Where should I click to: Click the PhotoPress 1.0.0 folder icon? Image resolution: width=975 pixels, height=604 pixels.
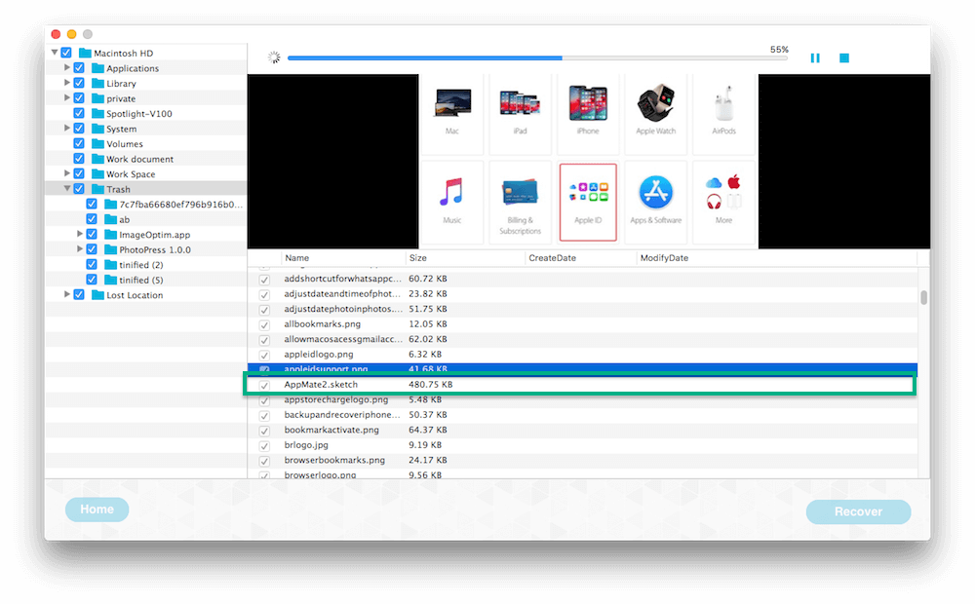(111, 249)
